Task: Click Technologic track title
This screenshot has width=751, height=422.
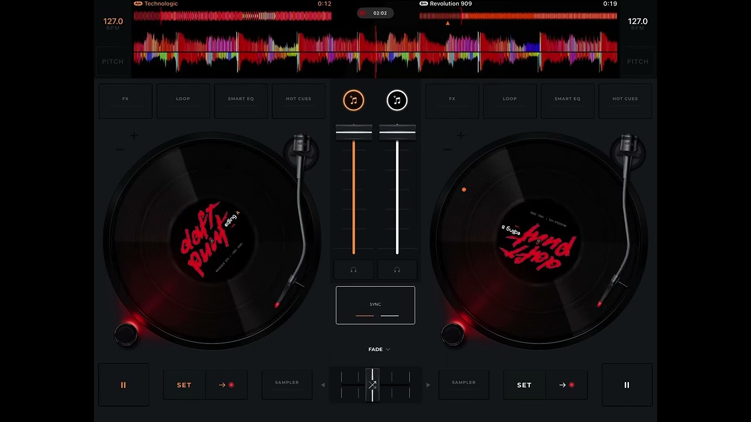Action: click(161, 4)
